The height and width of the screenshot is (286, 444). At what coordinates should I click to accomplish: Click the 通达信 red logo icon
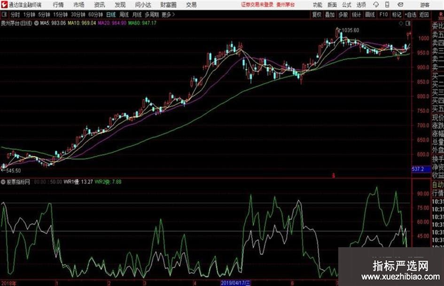(4, 5)
